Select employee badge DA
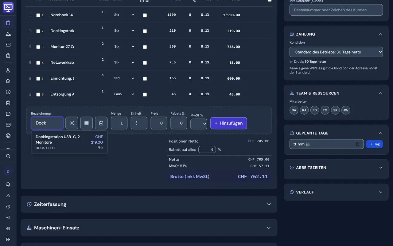The height and width of the screenshot is (246, 393). point(294,110)
